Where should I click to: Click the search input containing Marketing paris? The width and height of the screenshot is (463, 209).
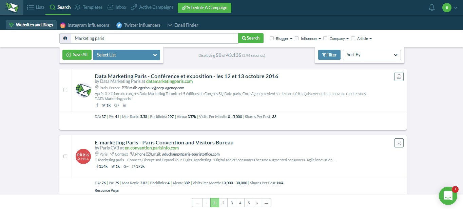coord(154,38)
